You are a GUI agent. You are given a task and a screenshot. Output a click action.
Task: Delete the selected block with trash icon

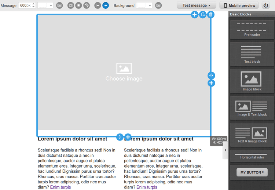pyautogui.click(x=211, y=14)
